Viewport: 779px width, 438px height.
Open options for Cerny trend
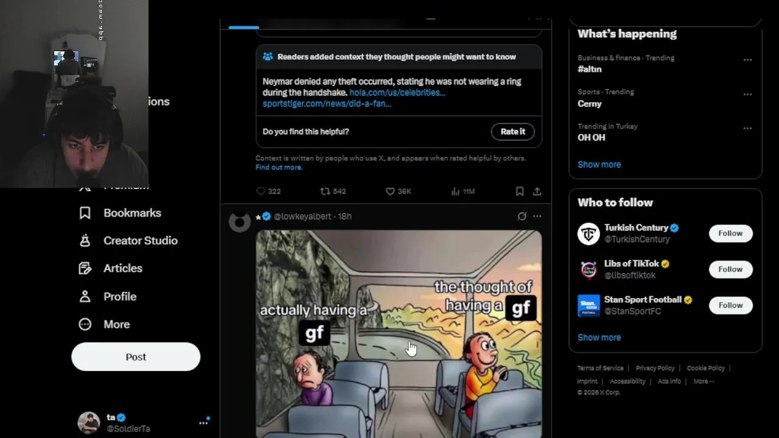[x=747, y=94]
